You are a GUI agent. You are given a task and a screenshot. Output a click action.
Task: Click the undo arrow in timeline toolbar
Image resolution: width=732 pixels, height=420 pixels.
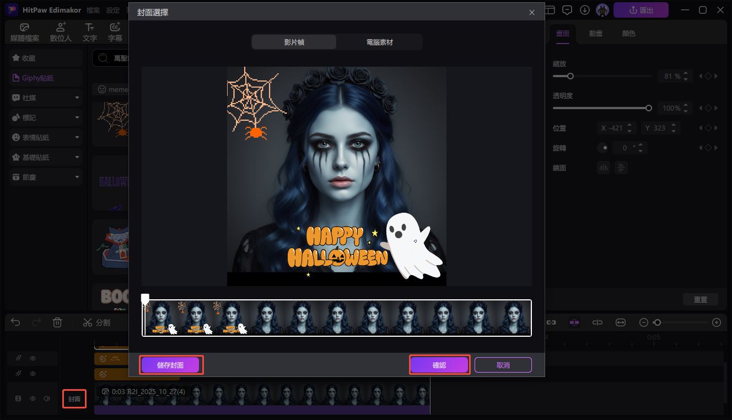tap(15, 322)
